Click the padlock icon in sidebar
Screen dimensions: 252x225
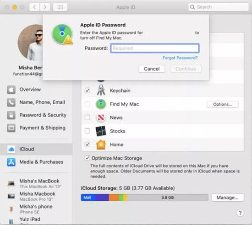(11, 115)
